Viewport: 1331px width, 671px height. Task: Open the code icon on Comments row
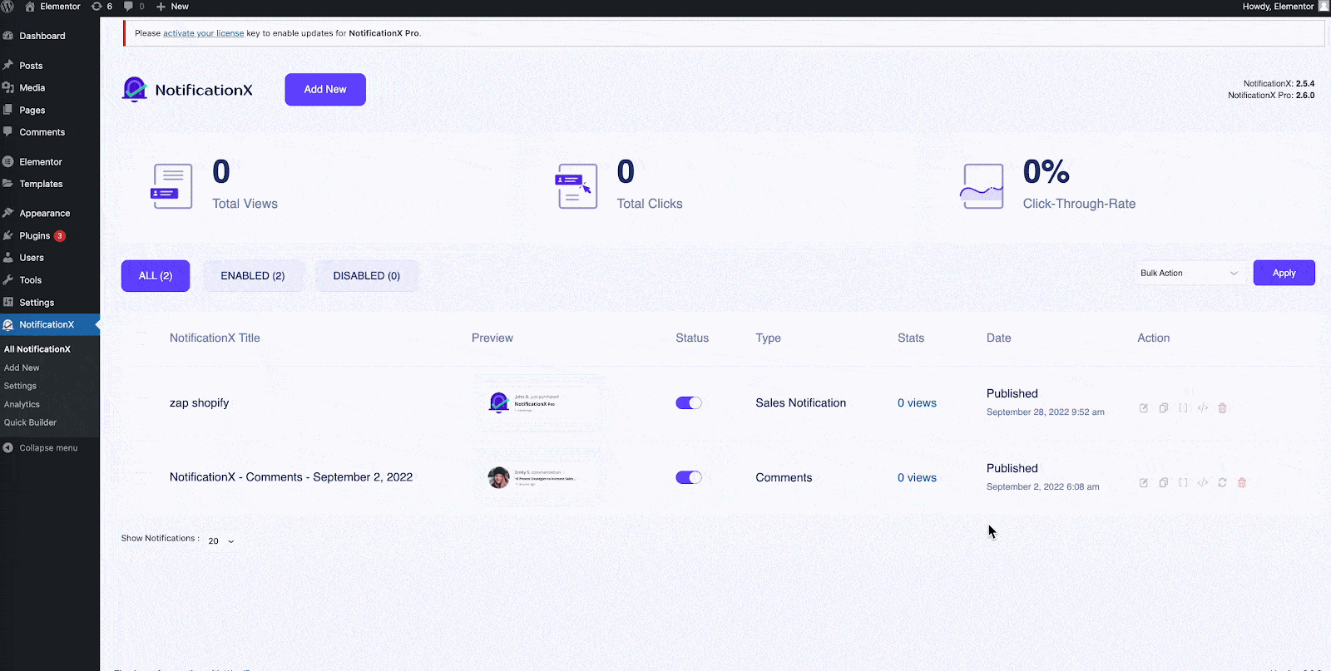click(x=1203, y=482)
